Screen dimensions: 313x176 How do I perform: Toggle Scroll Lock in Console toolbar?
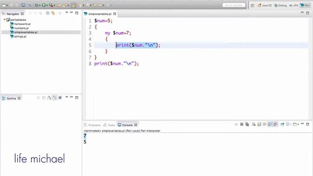259,124
